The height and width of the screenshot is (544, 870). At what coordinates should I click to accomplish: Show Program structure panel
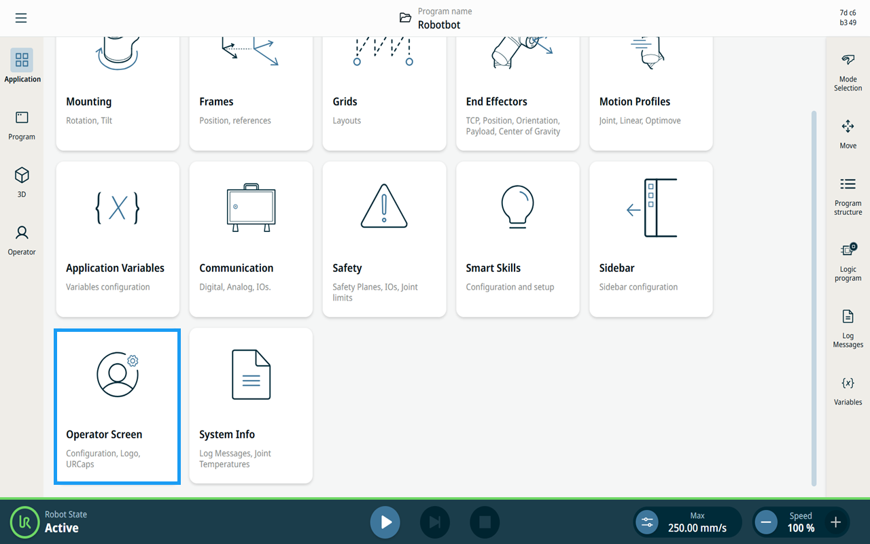click(x=848, y=197)
